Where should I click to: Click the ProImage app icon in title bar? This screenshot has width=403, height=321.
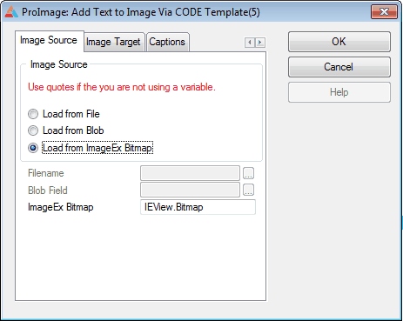pyautogui.click(x=11, y=12)
